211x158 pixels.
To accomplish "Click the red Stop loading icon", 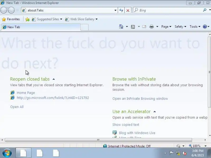I will click(x=128, y=10).
